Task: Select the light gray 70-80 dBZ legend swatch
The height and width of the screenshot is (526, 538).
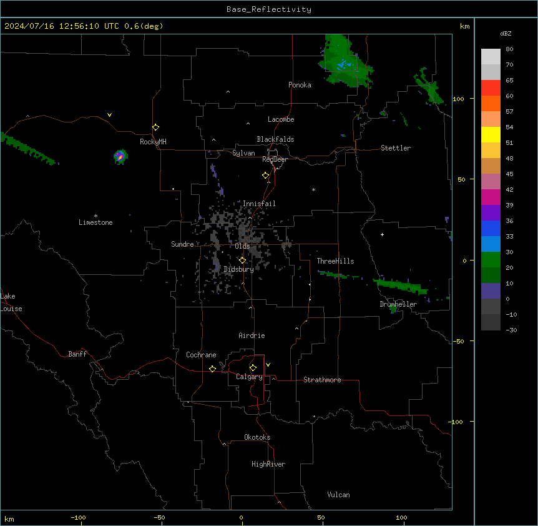Action: 491,57
